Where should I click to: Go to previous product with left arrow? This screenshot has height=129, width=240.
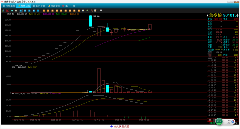208,15
